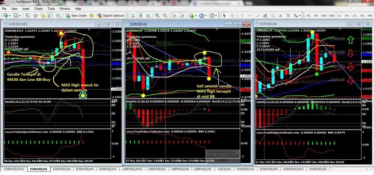The height and width of the screenshot is (175, 374).
Task: Switch chart to candlestick display
Action: coord(140,16)
